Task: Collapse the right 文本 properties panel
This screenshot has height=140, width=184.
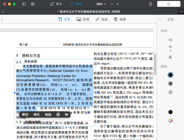Action: (160, 19)
